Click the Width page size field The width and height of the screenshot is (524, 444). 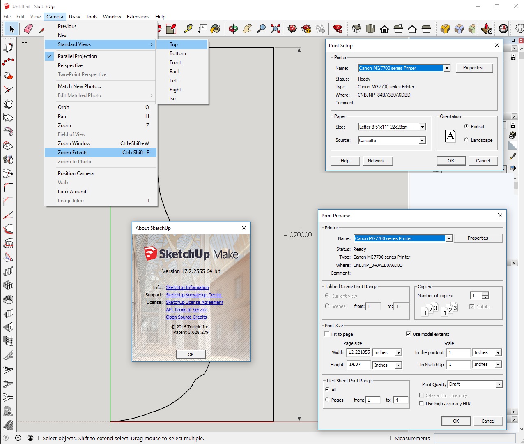(x=359, y=352)
